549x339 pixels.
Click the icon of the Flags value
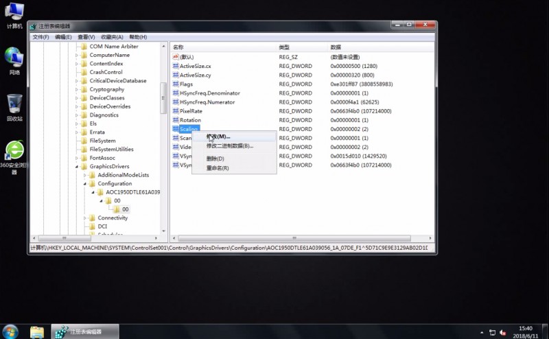pos(176,84)
